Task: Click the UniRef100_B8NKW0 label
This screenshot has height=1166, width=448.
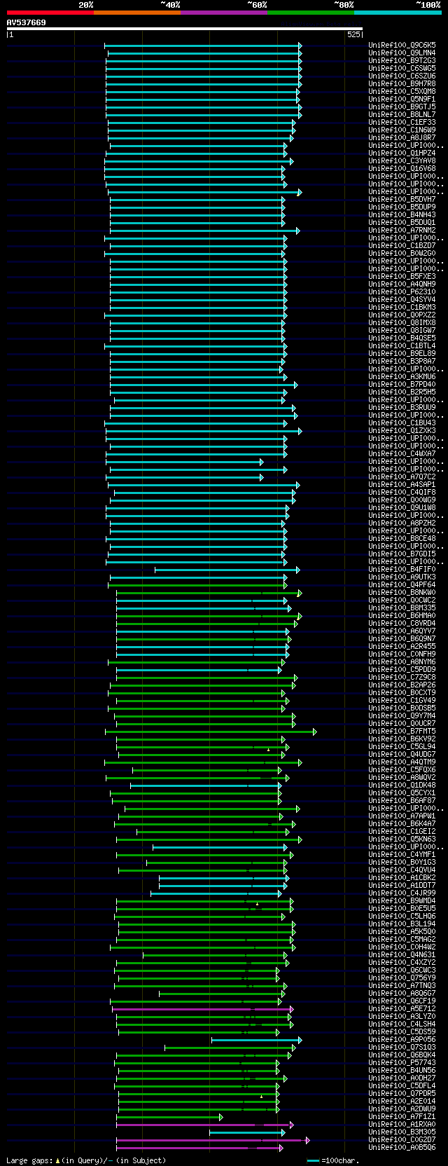Action: pyautogui.click(x=402, y=593)
